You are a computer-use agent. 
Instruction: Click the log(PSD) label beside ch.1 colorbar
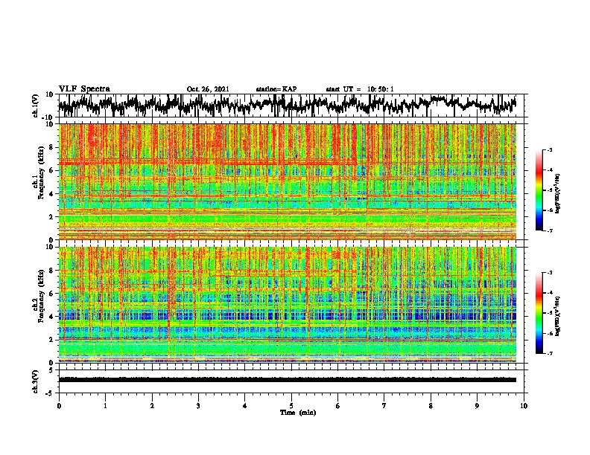(x=558, y=193)
